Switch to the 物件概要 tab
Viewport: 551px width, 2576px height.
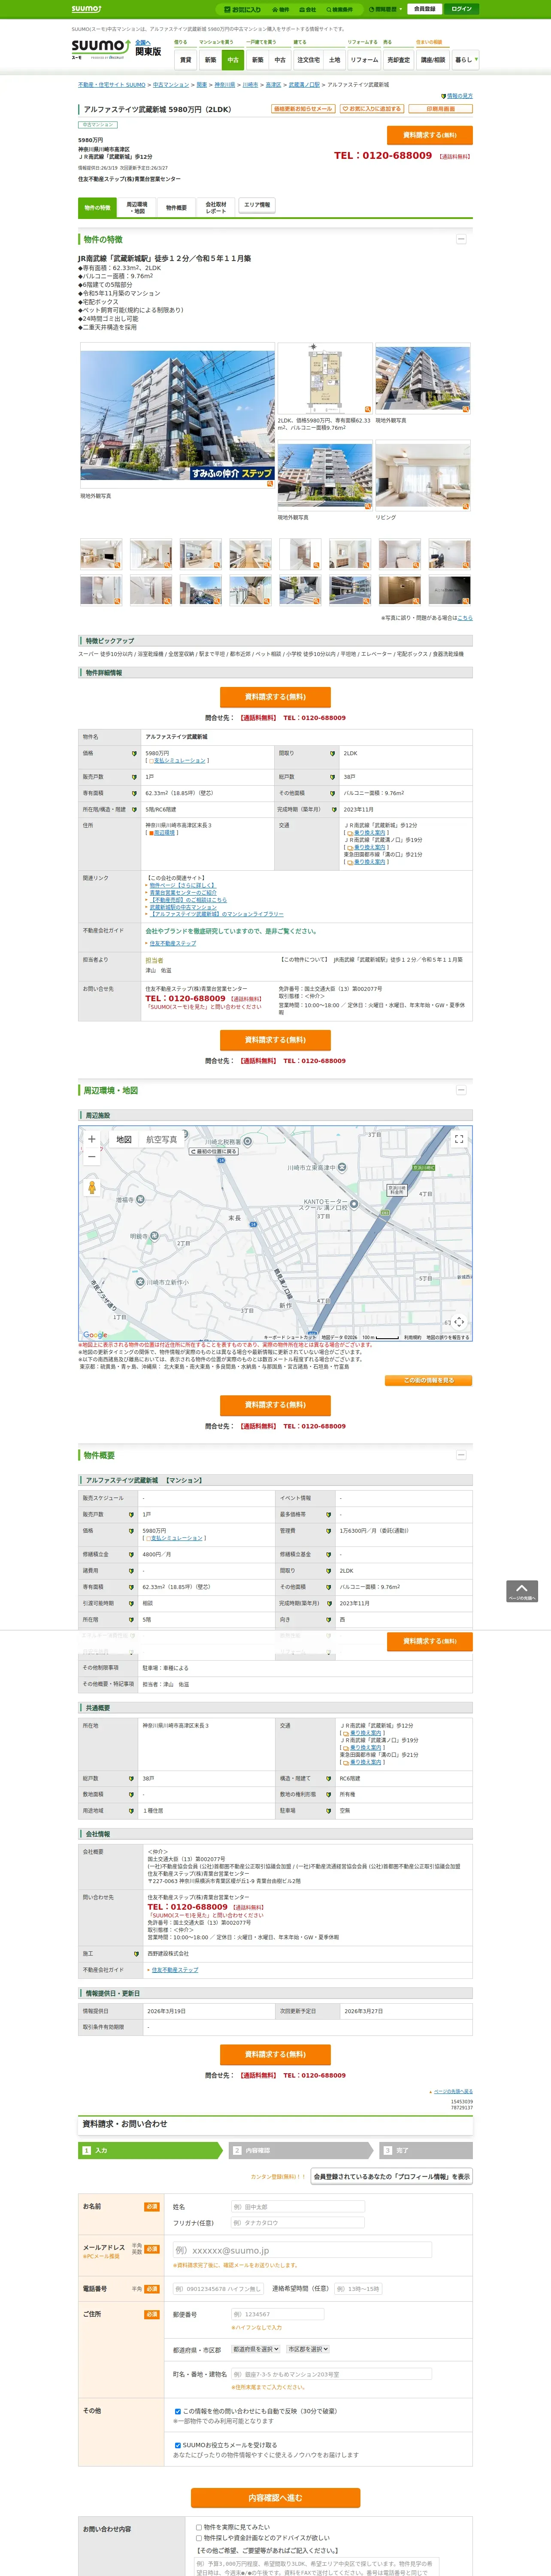point(176,208)
